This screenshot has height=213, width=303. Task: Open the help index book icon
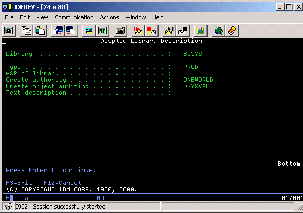[232, 31]
